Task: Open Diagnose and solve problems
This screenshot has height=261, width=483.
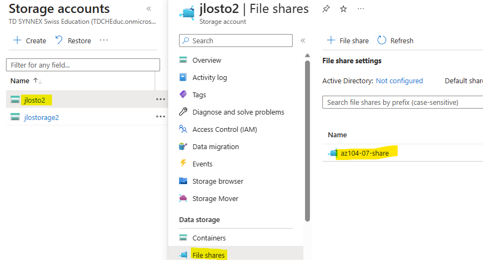Action: pyautogui.click(x=239, y=112)
